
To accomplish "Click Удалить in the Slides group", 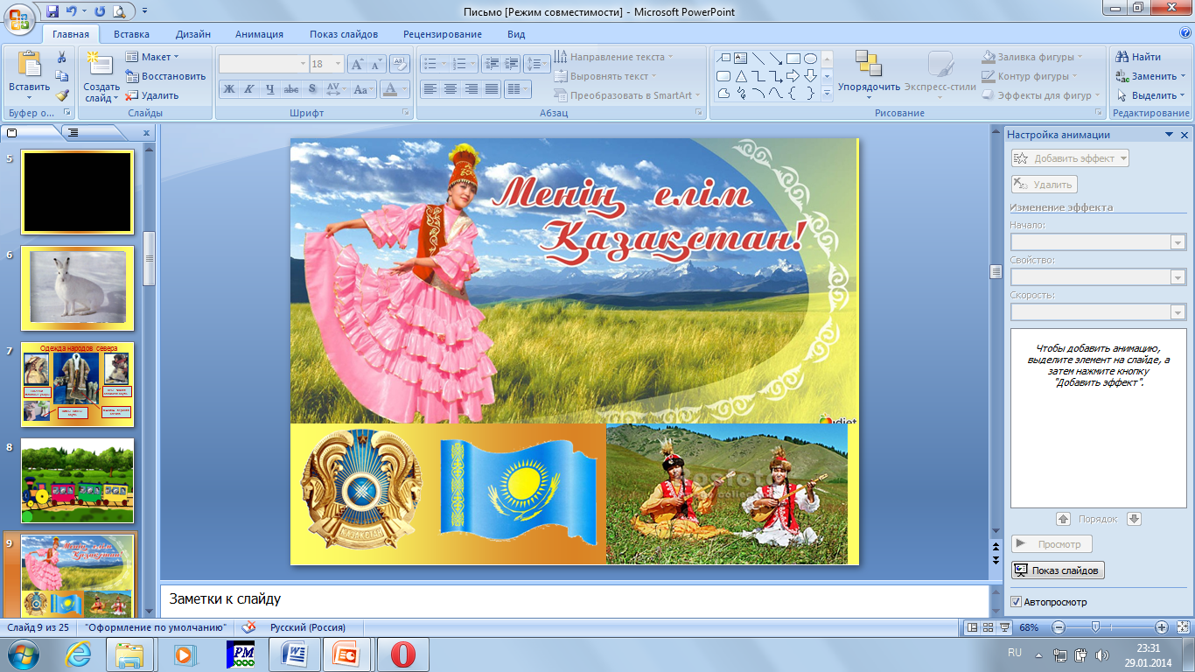I will coord(152,95).
